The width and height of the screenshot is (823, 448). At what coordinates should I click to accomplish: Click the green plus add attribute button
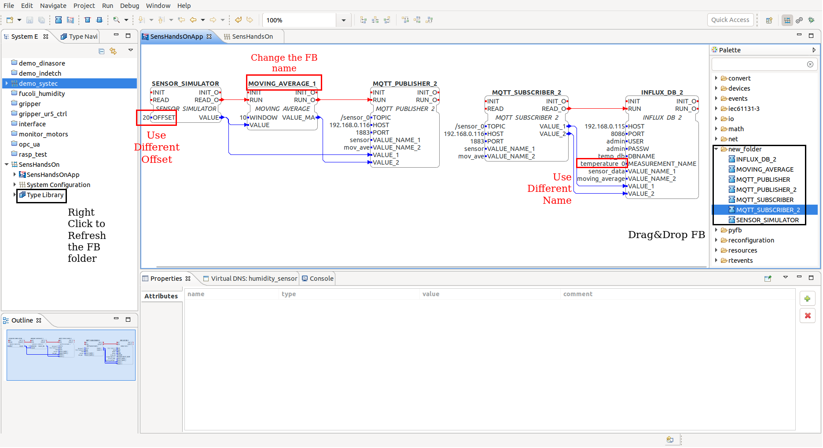click(x=807, y=299)
